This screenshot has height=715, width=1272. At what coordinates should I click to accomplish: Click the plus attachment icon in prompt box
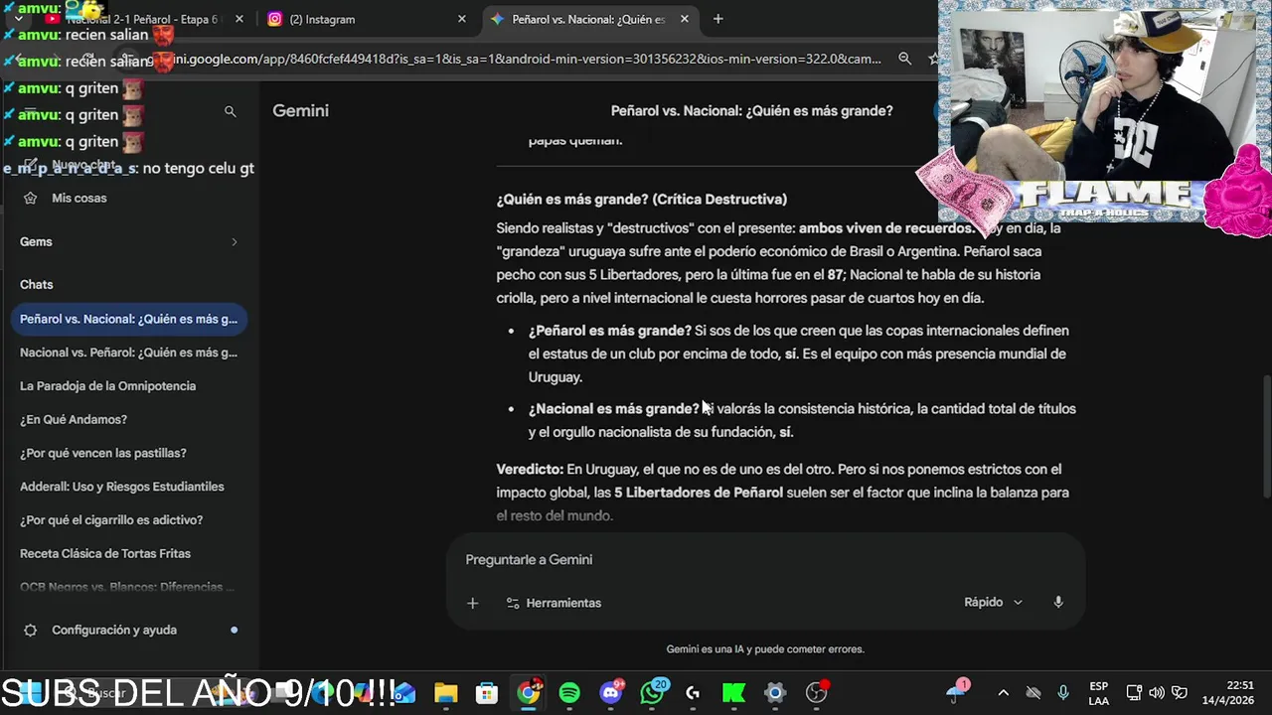point(473,603)
